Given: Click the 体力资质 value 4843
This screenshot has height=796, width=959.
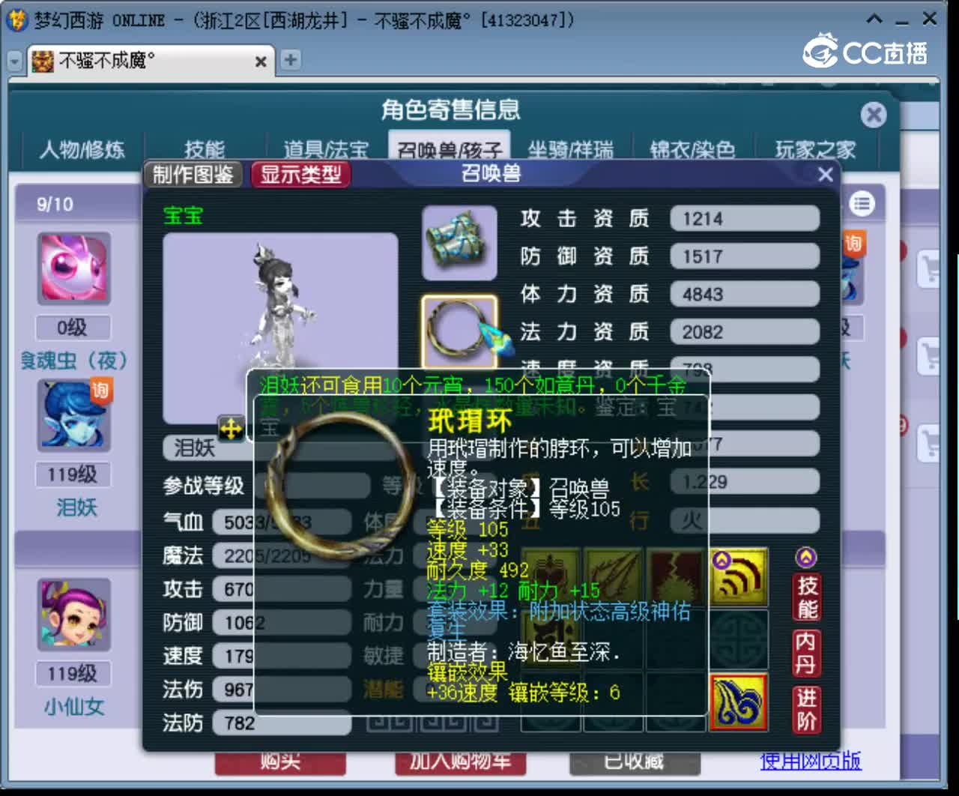Looking at the screenshot, I should [744, 294].
